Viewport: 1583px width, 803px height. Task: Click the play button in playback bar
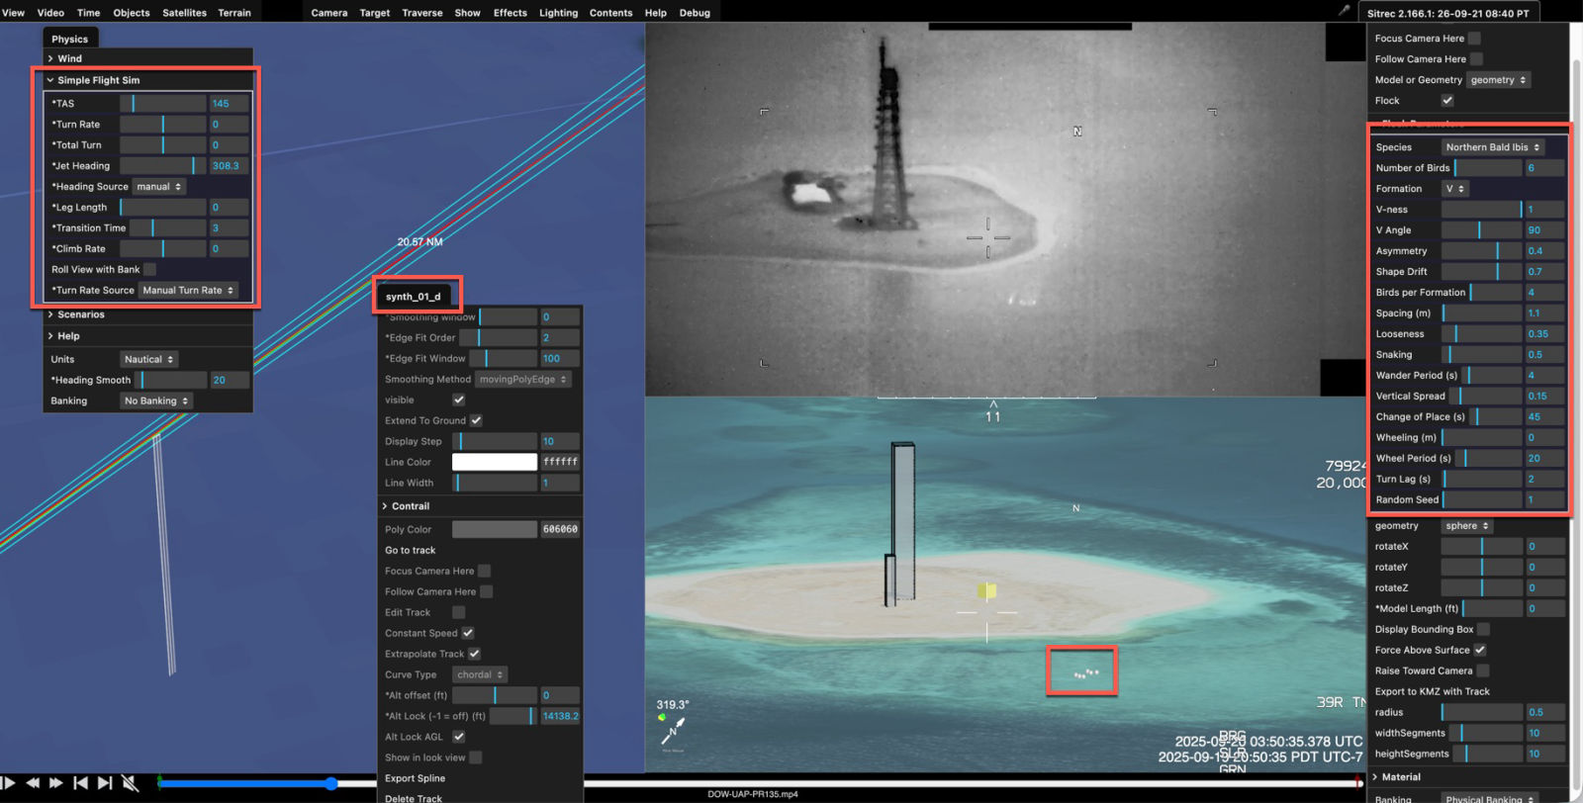click(9, 783)
